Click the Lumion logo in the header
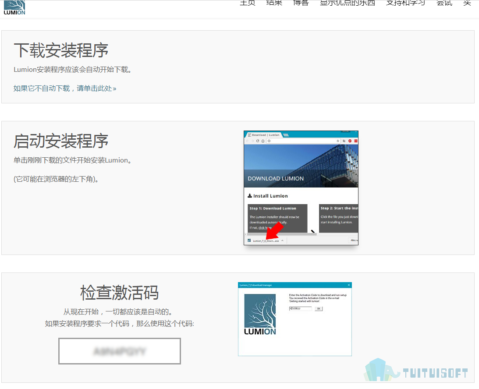 tap(14, 7)
